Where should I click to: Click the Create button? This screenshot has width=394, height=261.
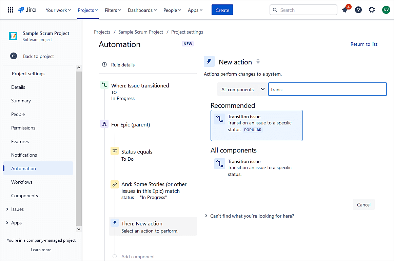click(x=222, y=10)
